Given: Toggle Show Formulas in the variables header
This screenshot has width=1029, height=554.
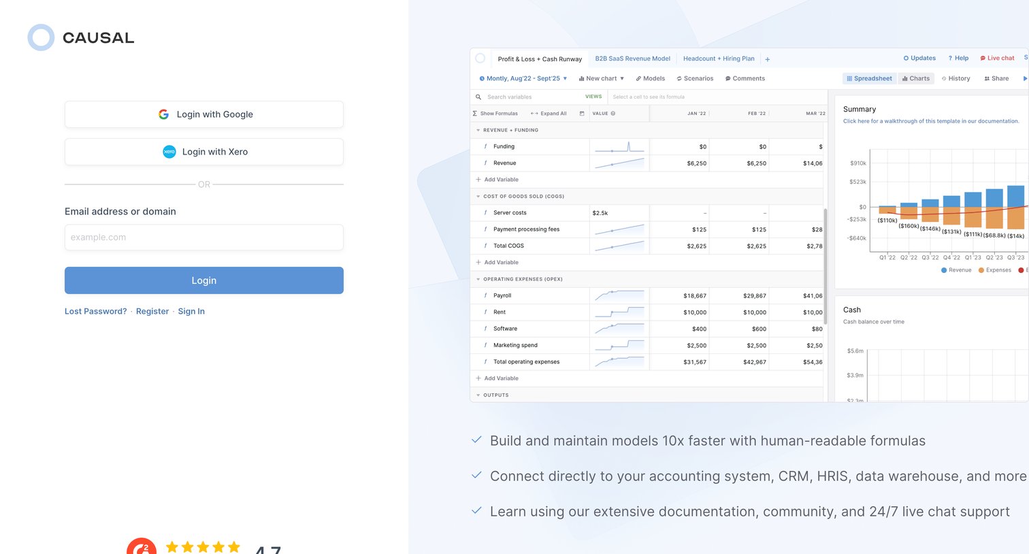Looking at the screenshot, I should [x=495, y=114].
